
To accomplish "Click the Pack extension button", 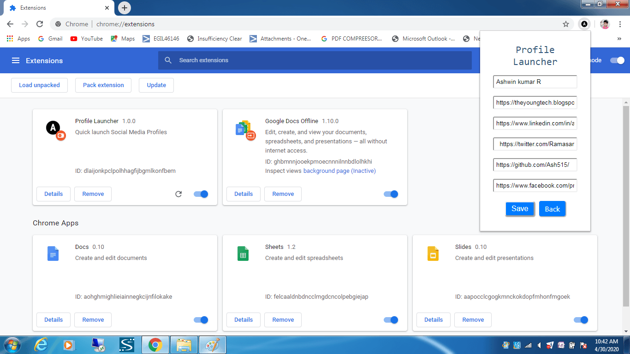I will point(103,85).
